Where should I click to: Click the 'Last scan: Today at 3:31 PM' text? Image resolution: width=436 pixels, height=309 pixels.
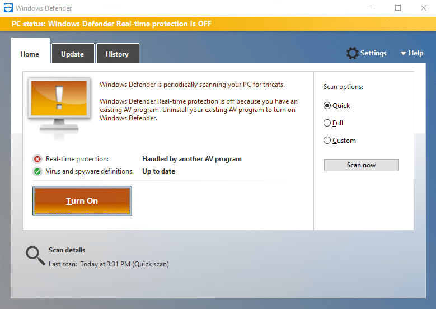(x=109, y=264)
